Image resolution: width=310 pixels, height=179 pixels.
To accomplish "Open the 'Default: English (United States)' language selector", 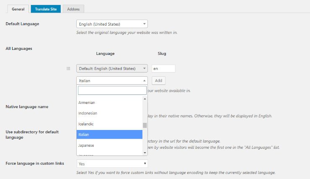I will [x=112, y=69].
